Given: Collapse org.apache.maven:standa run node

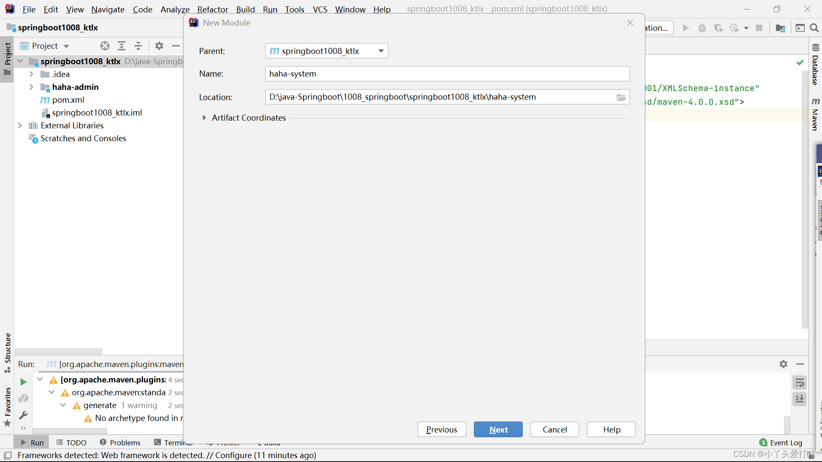Looking at the screenshot, I should [51, 392].
